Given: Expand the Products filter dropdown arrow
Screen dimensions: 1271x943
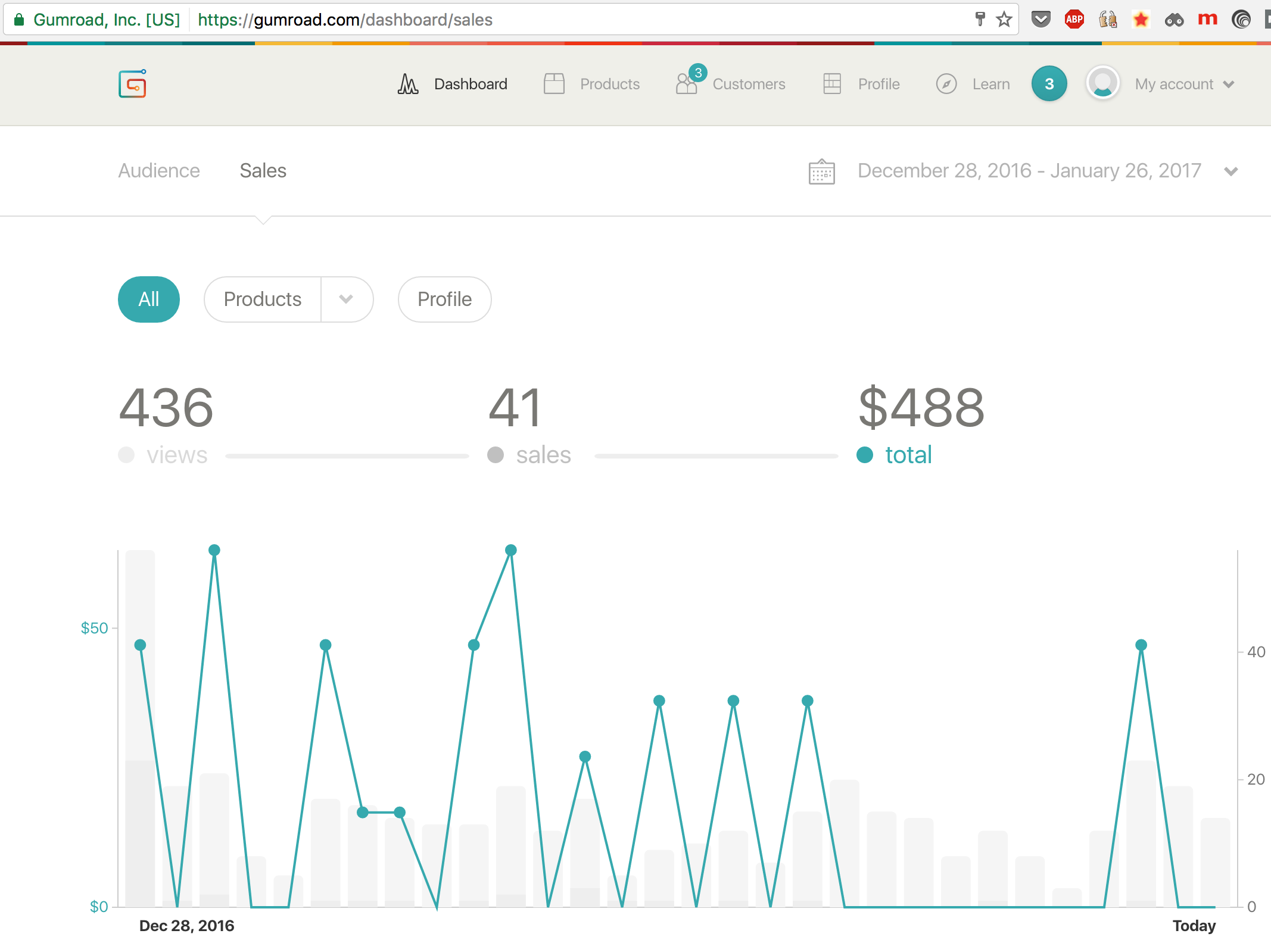Looking at the screenshot, I should coord(347,299).
